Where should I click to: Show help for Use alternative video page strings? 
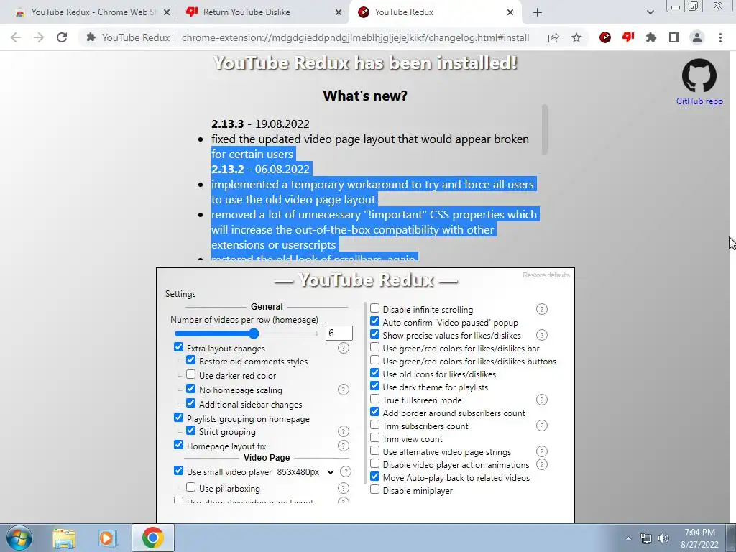coord(542,451)
